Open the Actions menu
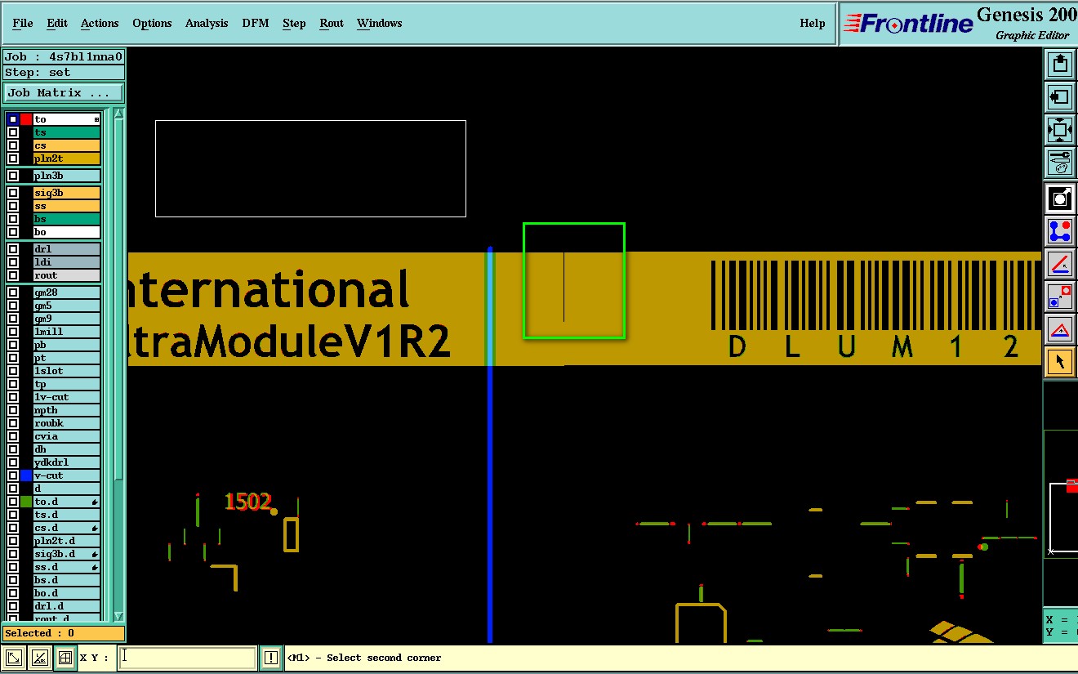Image resolution: width=1078 pixels, height=674 pixels. click(x=100, y=23)
